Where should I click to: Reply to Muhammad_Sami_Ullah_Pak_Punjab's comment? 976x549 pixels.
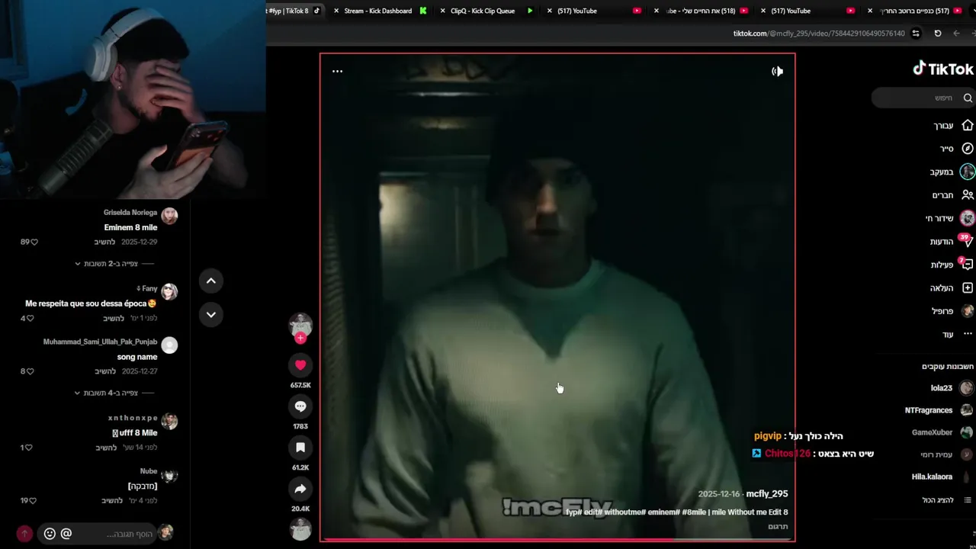coord(105,371)
